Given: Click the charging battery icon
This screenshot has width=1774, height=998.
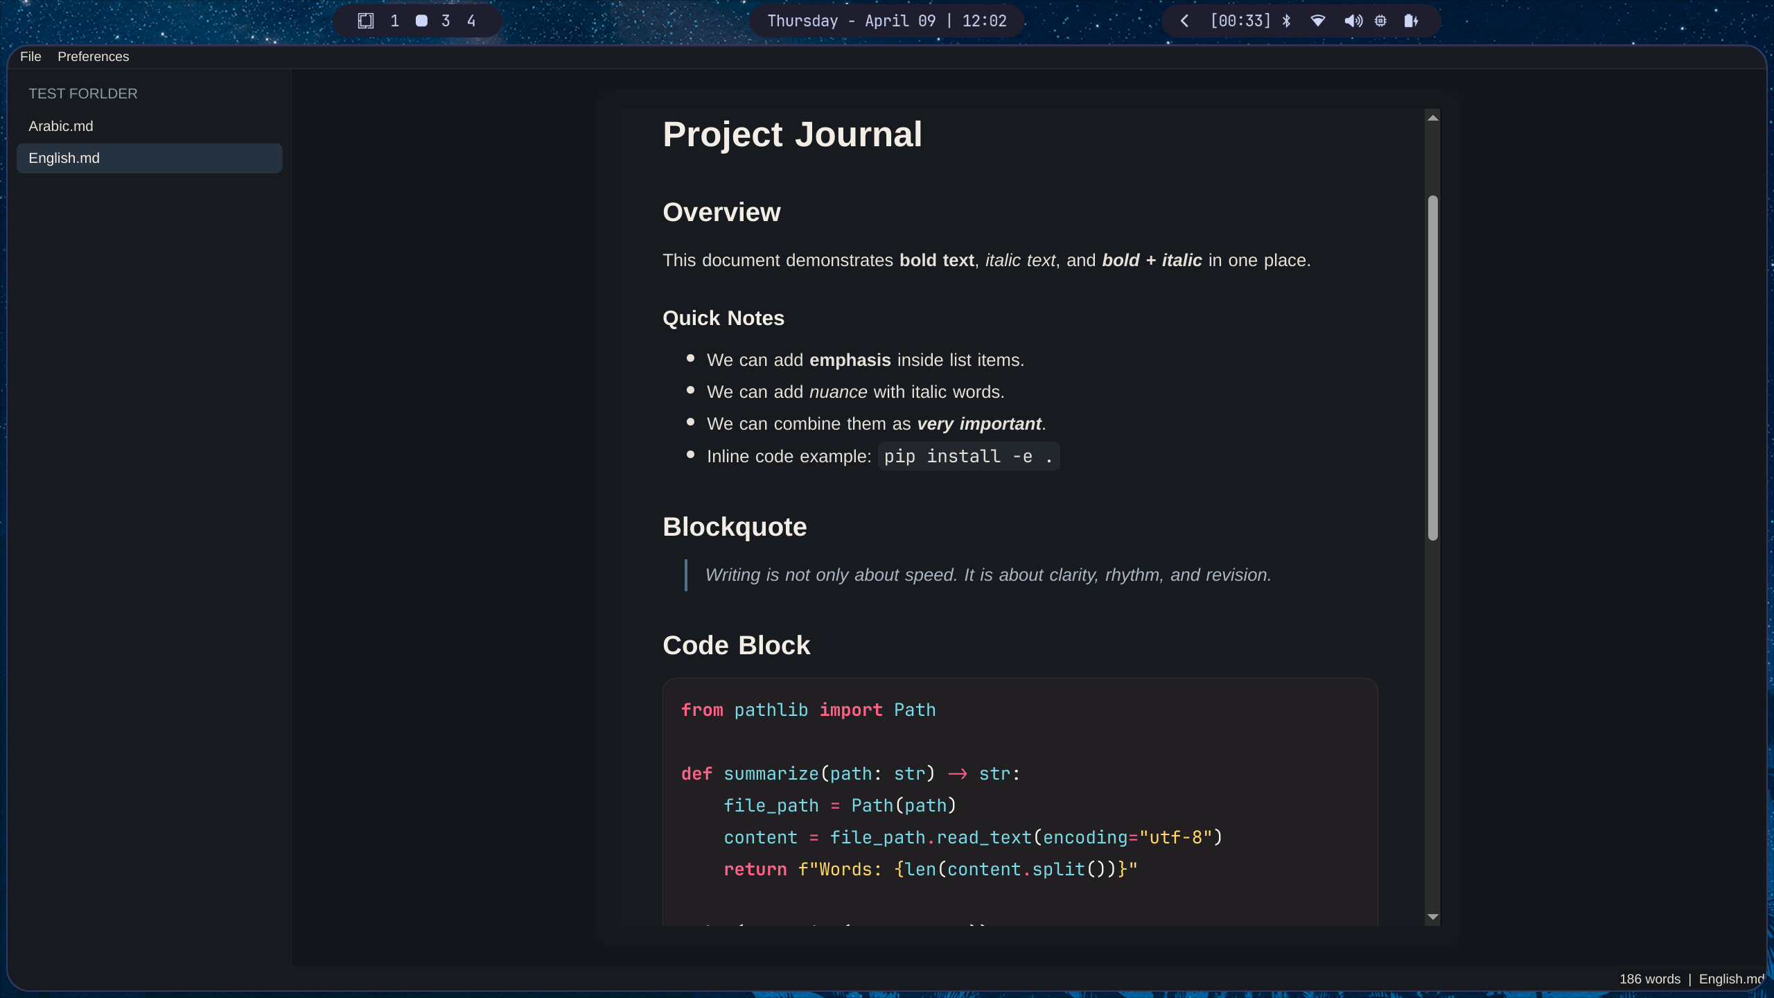Looking at the screenshot, I should 1412,21.
